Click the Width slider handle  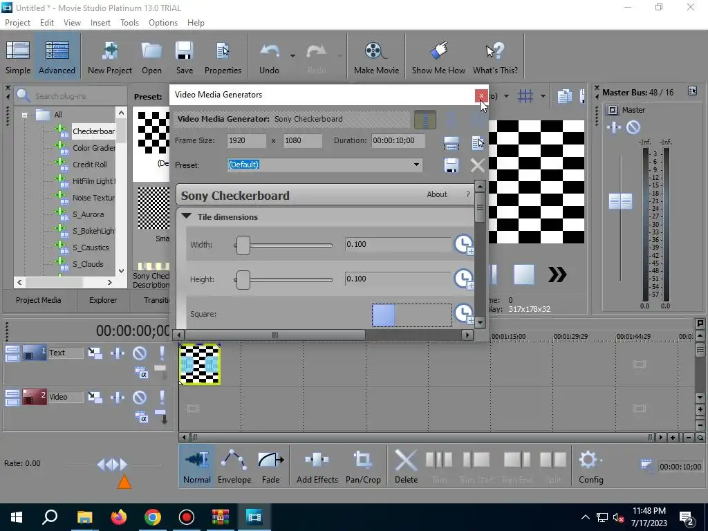243,245
